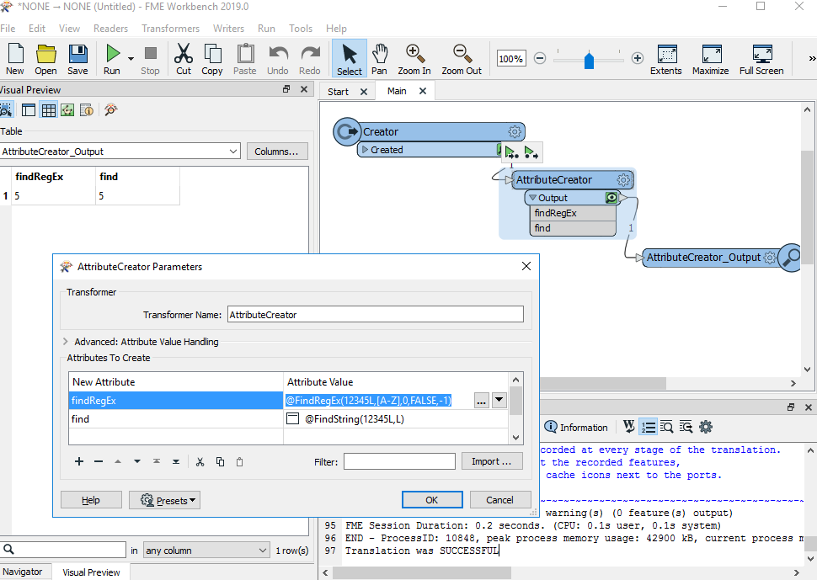The image size is (817, 580).
Task: Click Cancel in AttributeCreator Parameters
Action: pos(500,500)
